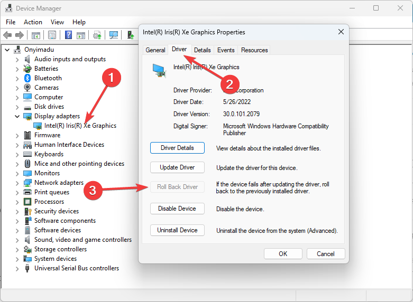Click the Keyboards icon in the tree
Screen dimensions: 413x302
coord(27,154)
